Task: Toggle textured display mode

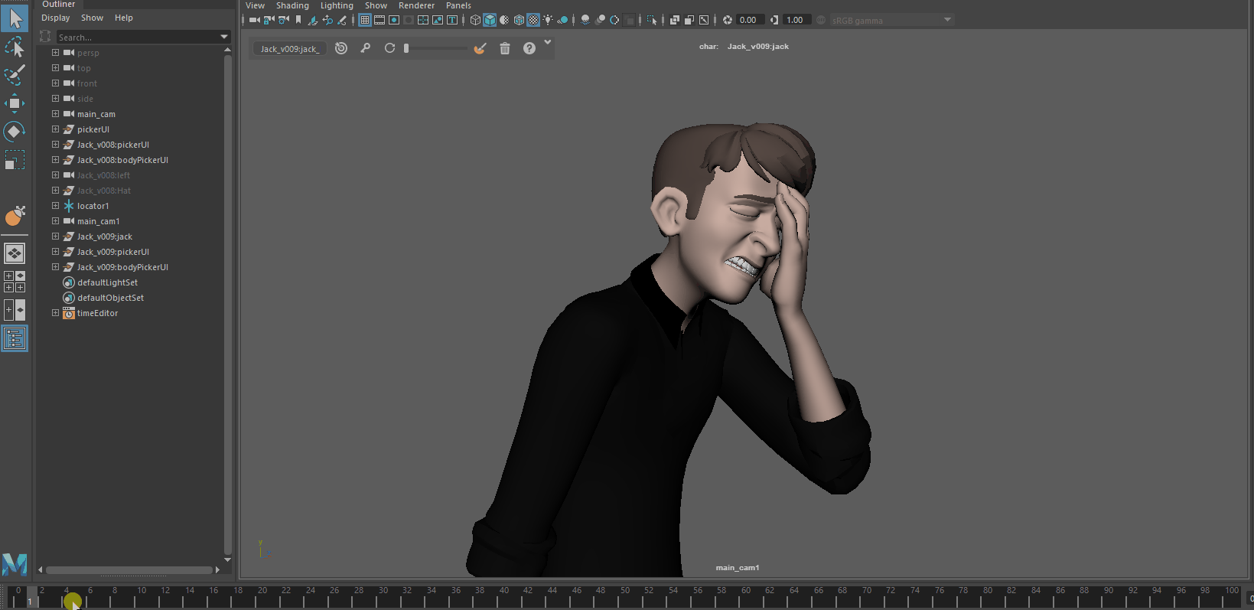Action: [x=533, y=20]
